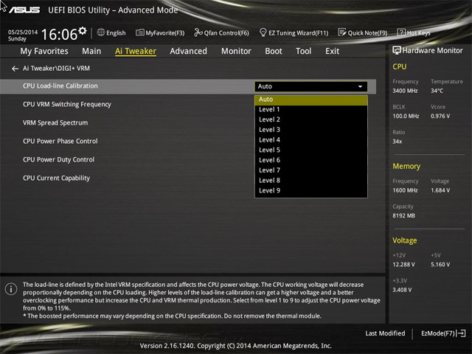Image resolution: width=472 pixels, height=354 pixels.
Task: Select the Ai Tweaker tab
Action: (x=136, y=51)
